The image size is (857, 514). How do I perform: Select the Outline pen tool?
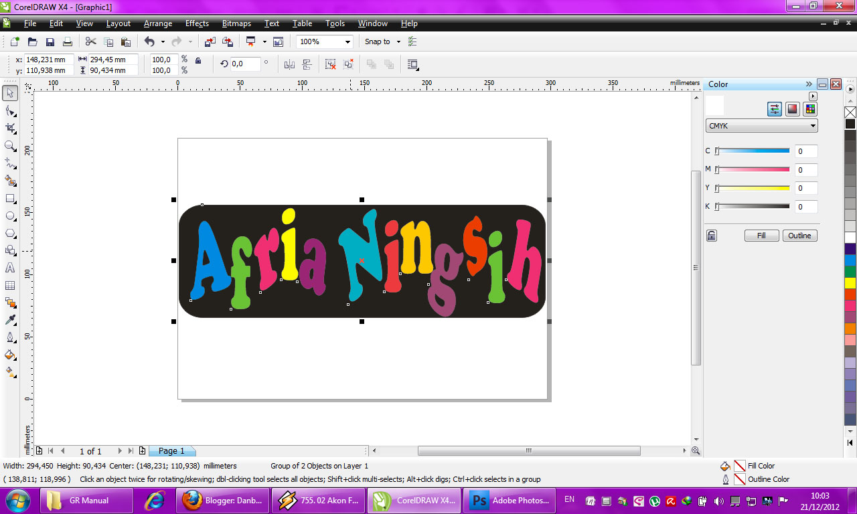click(10, 337)
